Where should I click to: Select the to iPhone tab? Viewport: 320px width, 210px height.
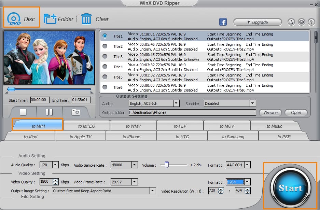tap(131, 137)
